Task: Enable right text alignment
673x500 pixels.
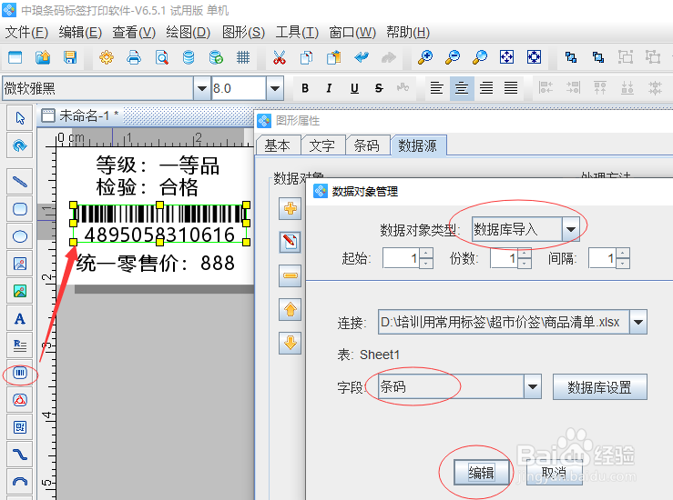Action: coord(486,88)
